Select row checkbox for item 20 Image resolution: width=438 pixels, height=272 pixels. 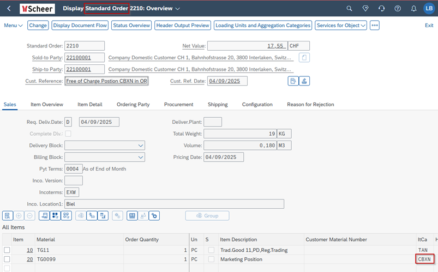coord(7,259)
